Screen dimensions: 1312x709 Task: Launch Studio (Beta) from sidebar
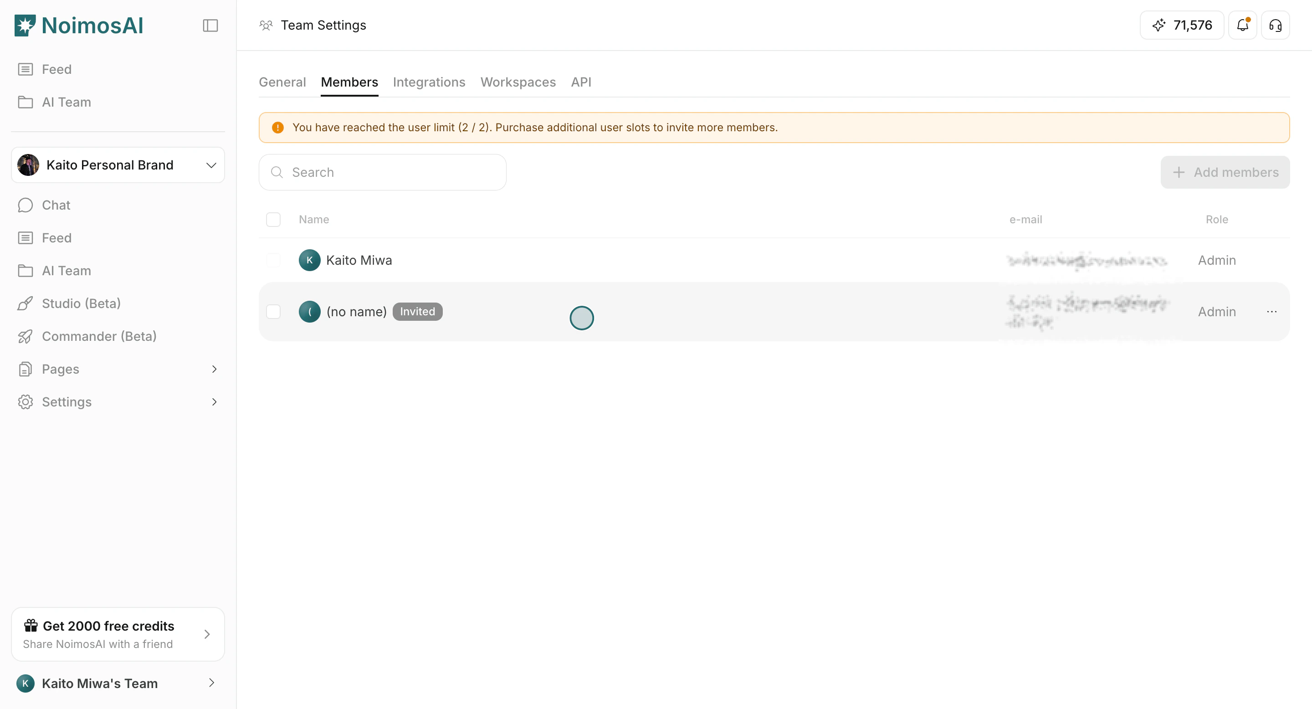pos(82,303)
